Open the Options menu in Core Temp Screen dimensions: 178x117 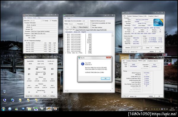tap(29, 18)
